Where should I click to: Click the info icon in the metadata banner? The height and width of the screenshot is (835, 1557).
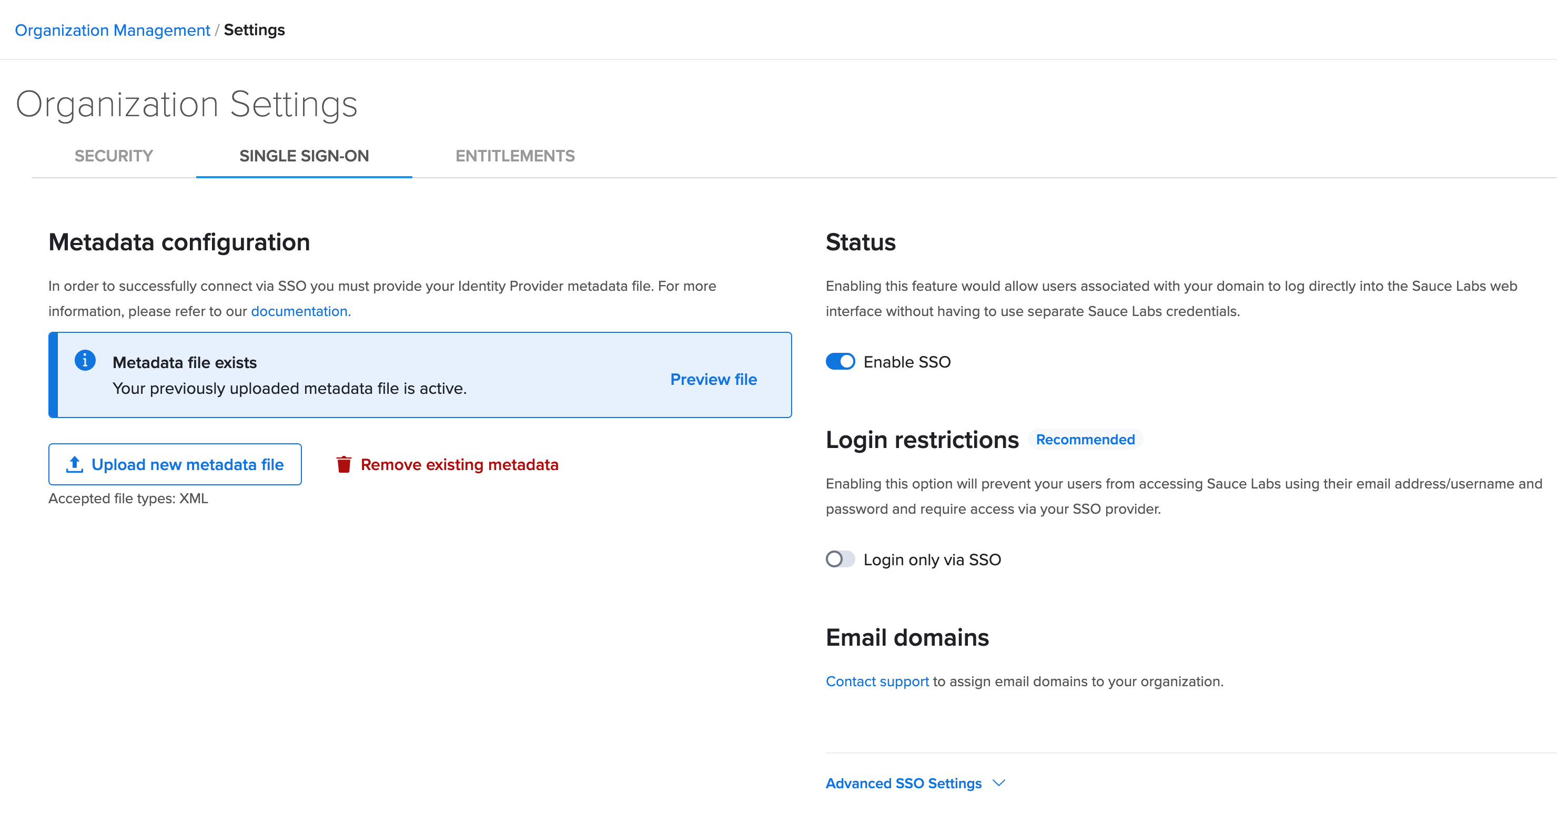click(86, 360)
